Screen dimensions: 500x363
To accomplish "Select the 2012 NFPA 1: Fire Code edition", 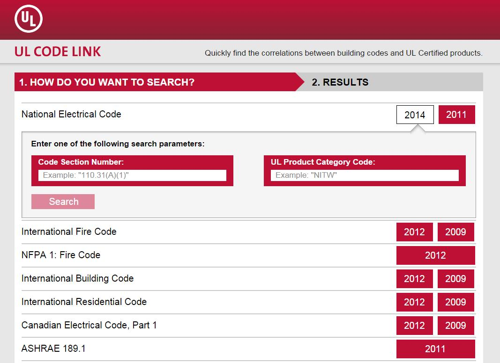I will click(x=436, y=255).
